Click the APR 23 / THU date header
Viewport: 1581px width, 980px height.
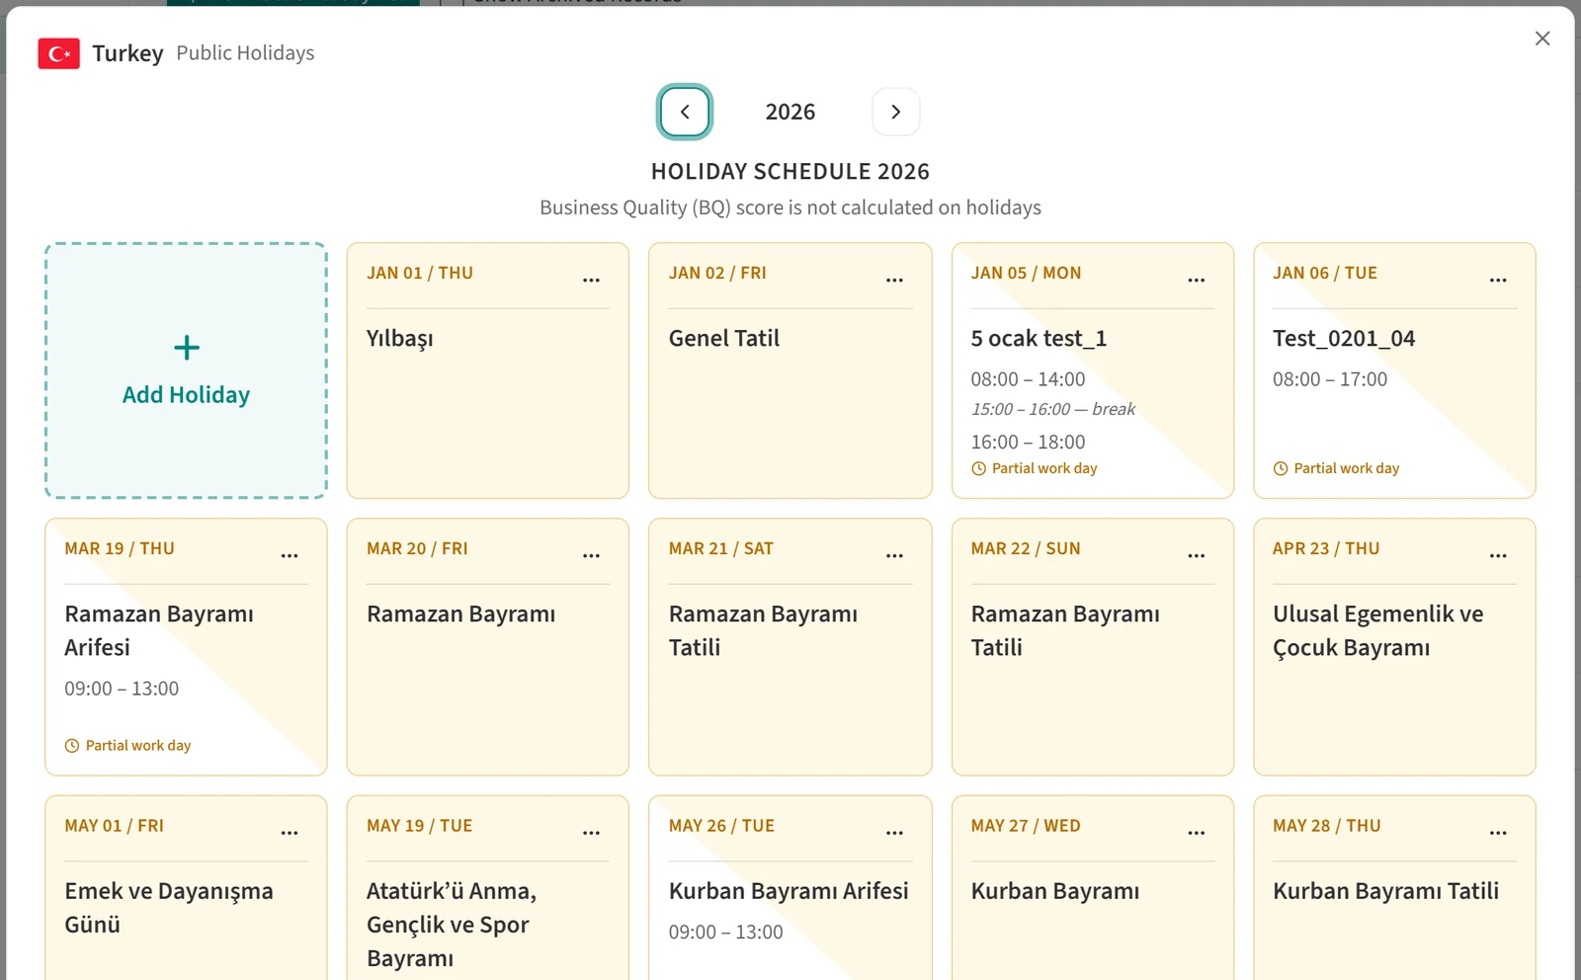(1326, 549)
